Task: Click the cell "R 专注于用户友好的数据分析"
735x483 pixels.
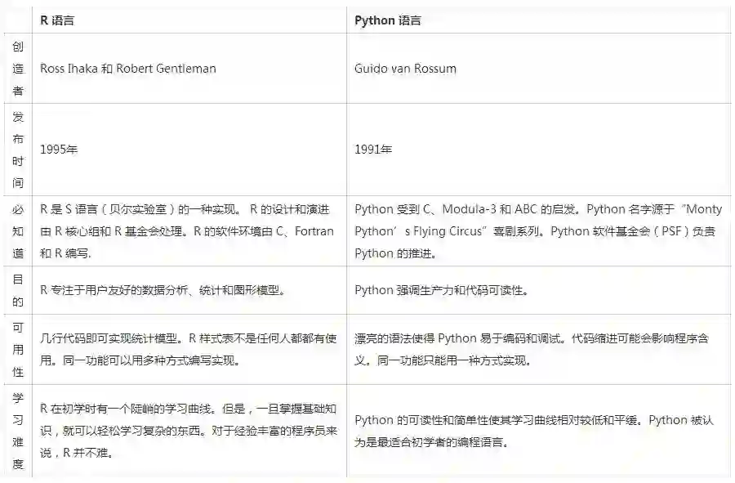Action: point(162,290)
